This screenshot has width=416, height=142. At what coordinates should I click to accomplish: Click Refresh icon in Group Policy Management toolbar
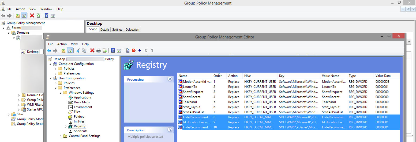pos(38,16)
